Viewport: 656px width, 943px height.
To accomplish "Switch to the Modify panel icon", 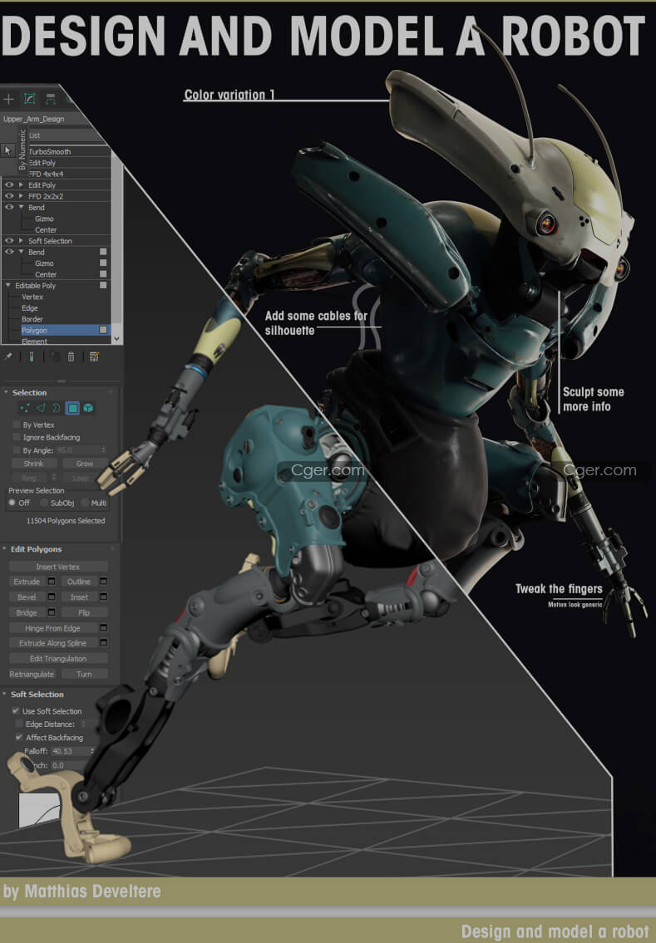I will pyautogui.click(x=29, y=99).
